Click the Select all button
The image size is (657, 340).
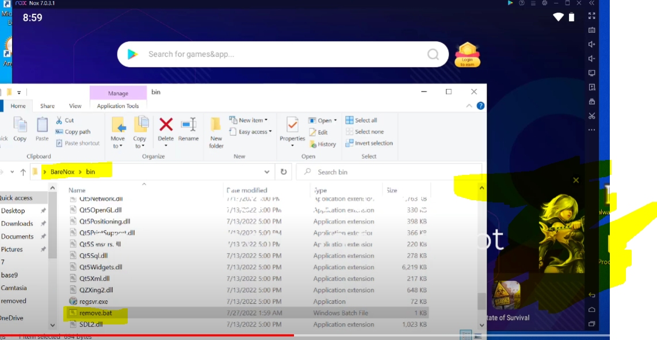(361, 120)
